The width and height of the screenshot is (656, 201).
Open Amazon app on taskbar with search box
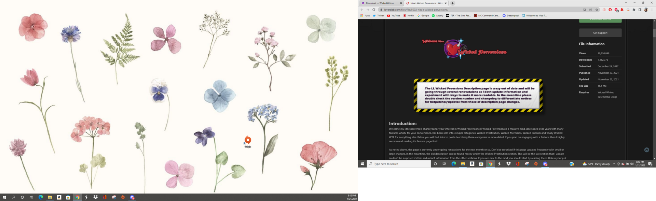[472, 164]
